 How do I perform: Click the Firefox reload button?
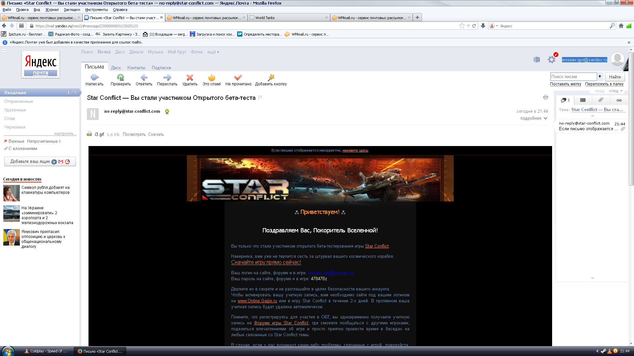click(x=474, y=26)
